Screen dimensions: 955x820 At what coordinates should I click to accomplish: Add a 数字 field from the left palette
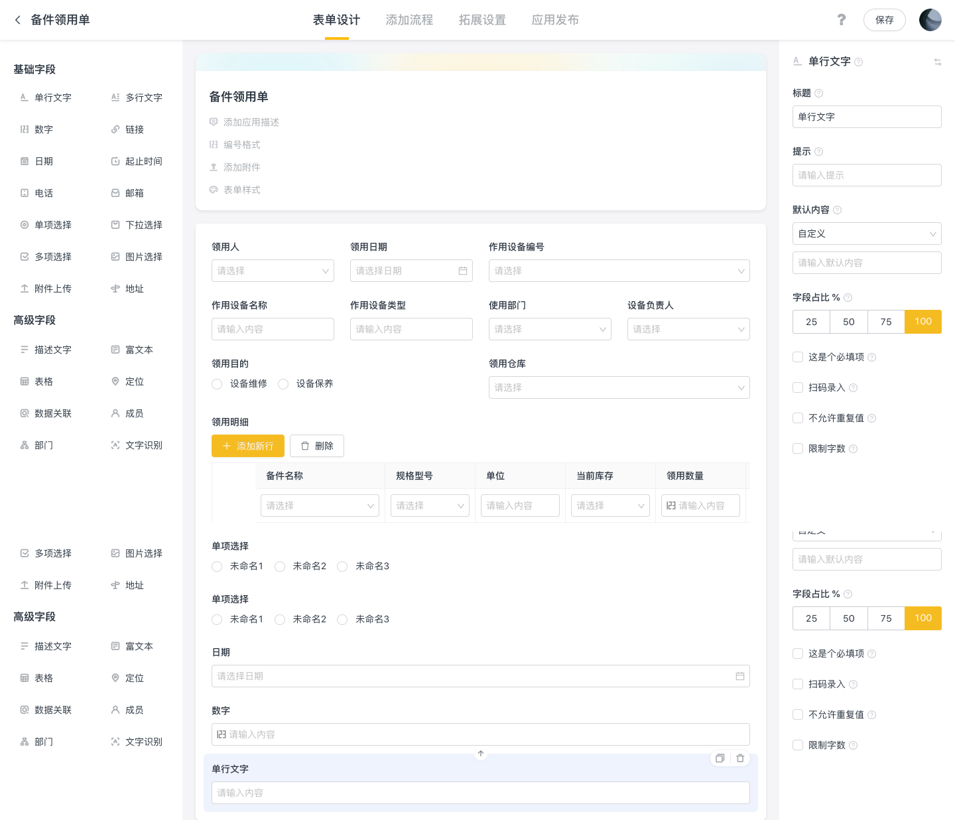tap(36, 129)
